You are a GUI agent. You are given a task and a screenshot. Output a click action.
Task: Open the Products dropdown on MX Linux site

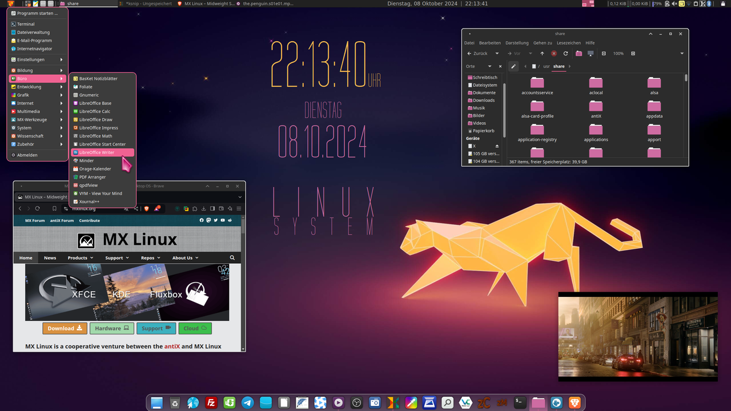click(x=80, y=258)
